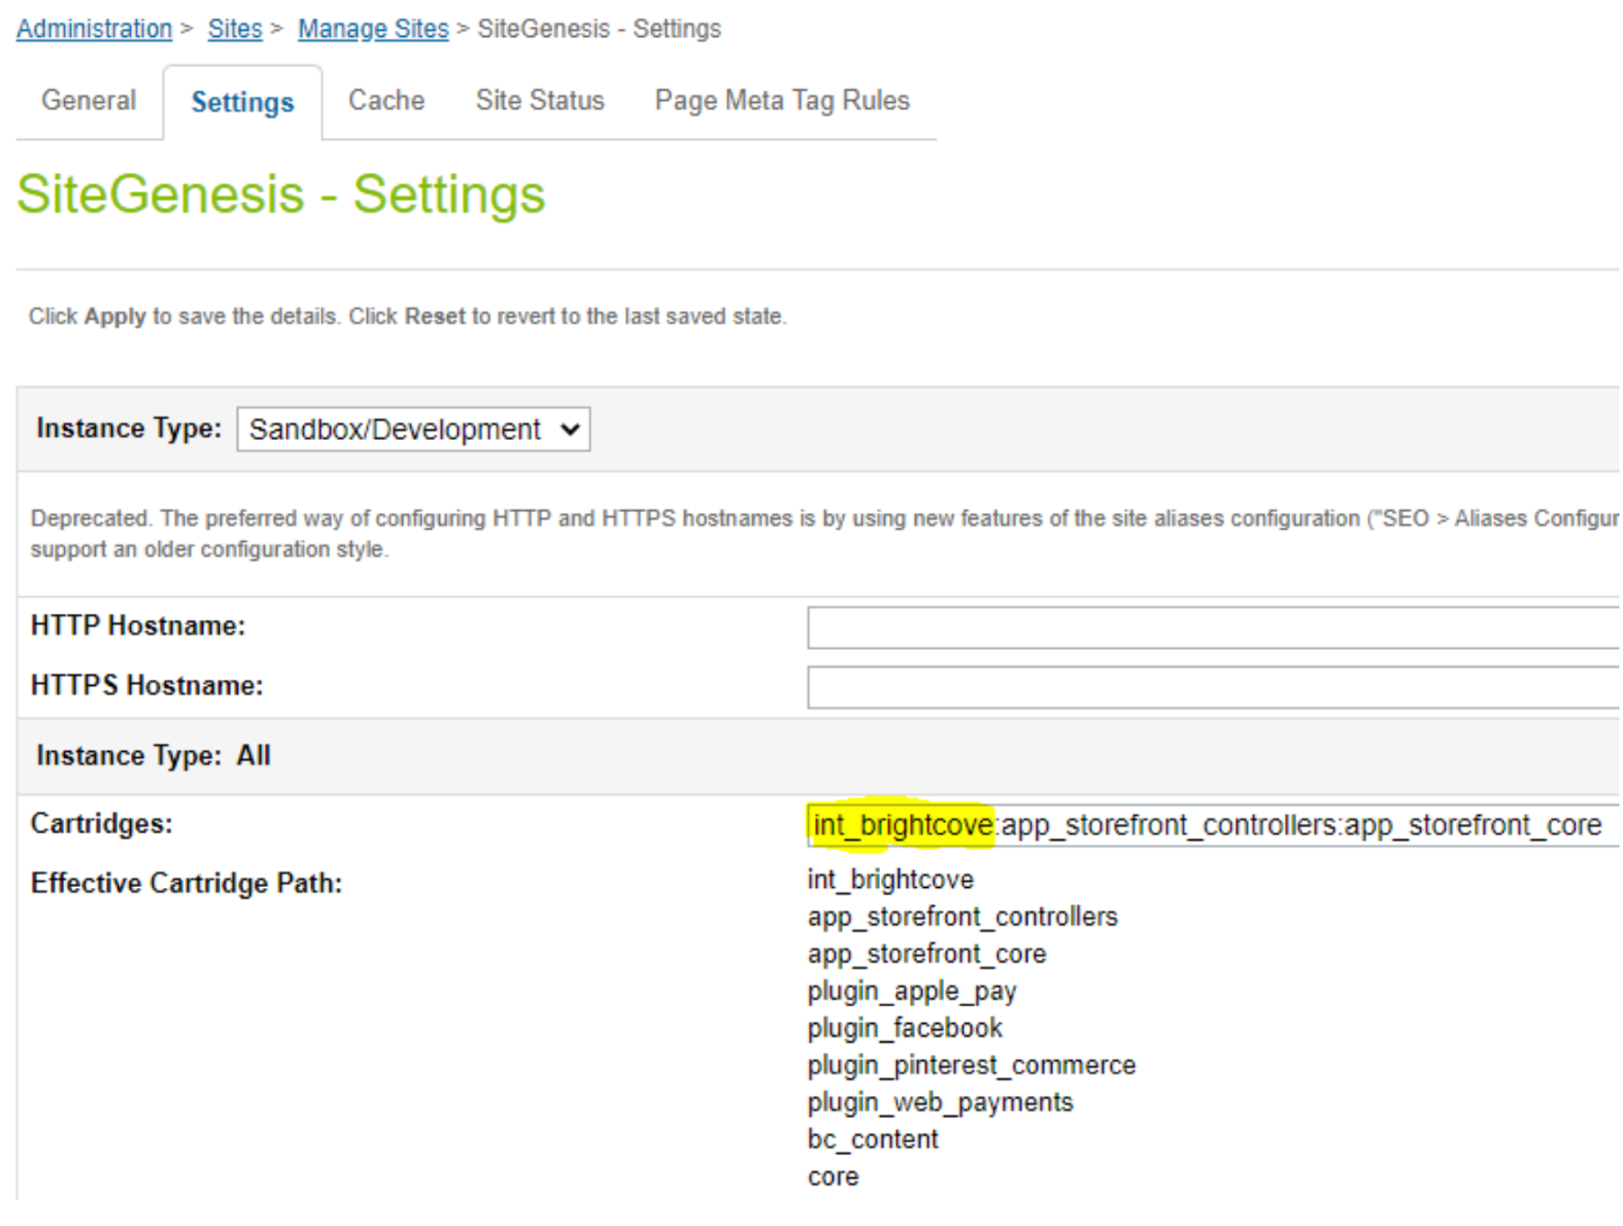The image size is (1623, 1226).
Task: Click the plugin_web_payments path entry
Action: (940, 1102)
